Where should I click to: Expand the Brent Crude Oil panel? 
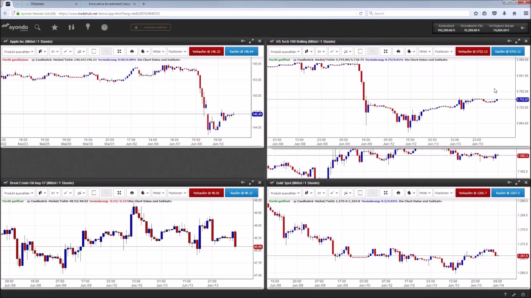[x=251, y=183]
